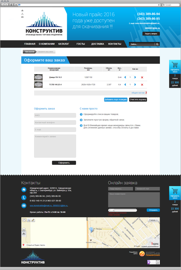The image size is (181, 270).
Task: Click the Контактный телефон field
Action: point(55,122)
